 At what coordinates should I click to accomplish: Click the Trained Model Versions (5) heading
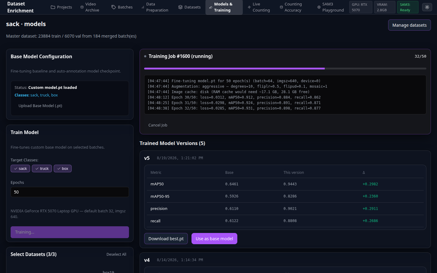pyautogui.click(x=172, y=143)
